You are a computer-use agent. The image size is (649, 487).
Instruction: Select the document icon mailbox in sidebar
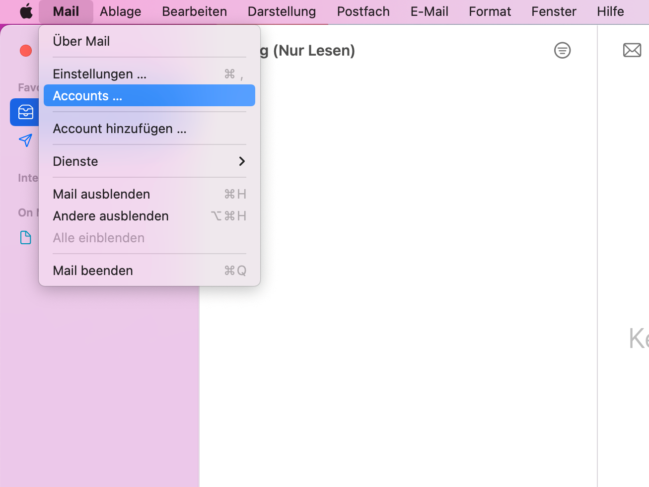click(x=26, y=238)
